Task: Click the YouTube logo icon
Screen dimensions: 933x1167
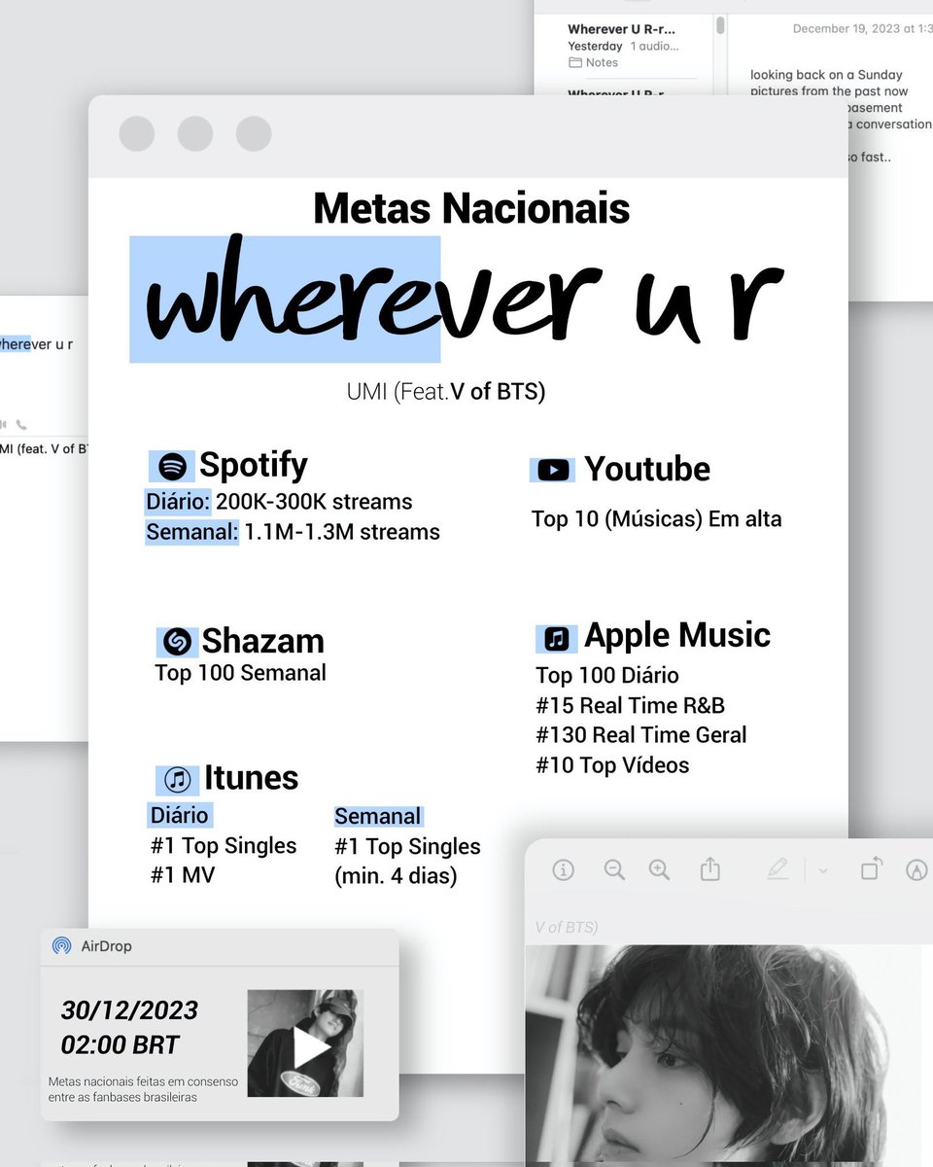Action: pos(553,471)
